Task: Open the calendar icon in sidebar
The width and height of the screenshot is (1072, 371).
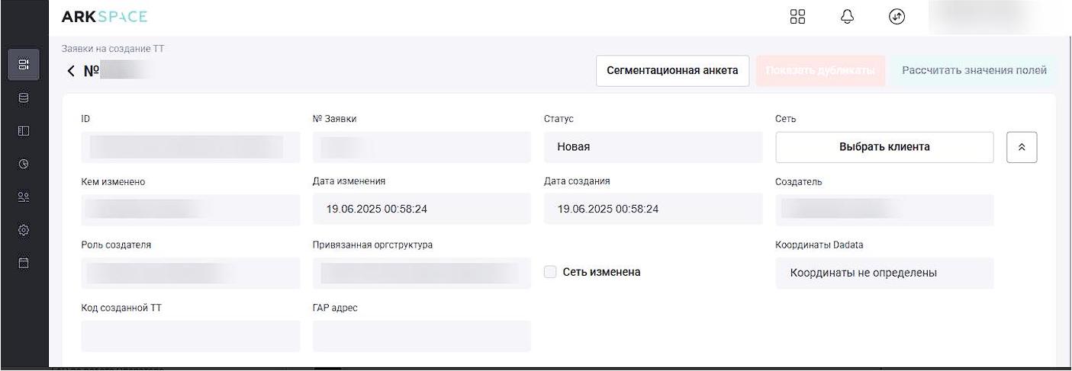Action: 24,263
